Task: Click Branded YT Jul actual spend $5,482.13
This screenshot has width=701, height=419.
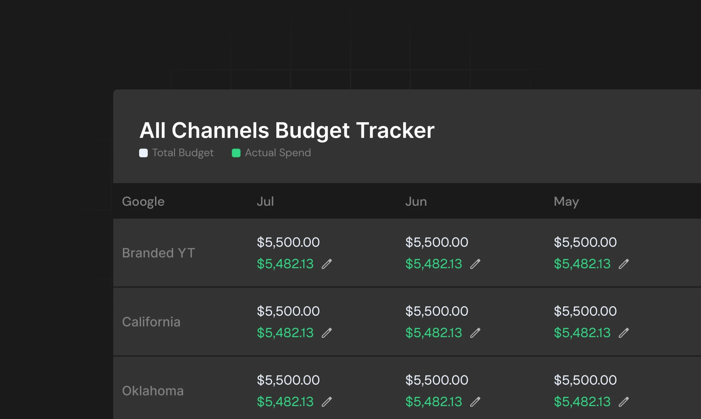Action: click(285, 264)
